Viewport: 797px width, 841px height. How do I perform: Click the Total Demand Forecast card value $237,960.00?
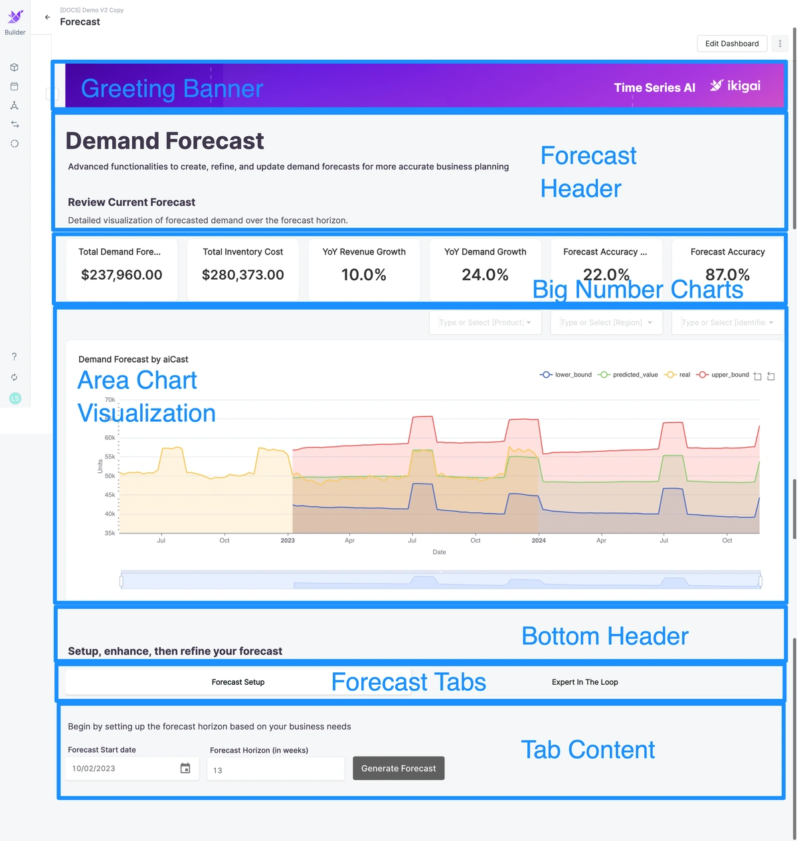122,275
